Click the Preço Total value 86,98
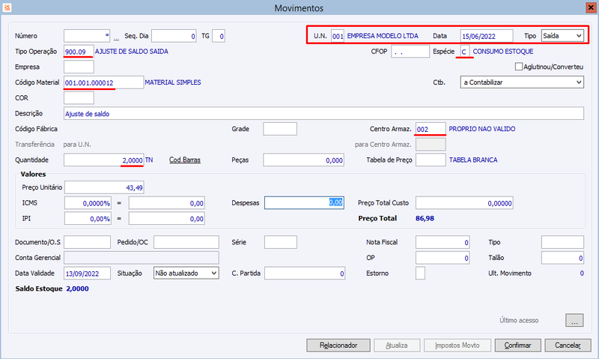The width and height of the screenshot is (599, 359). (x=425, y=218)
